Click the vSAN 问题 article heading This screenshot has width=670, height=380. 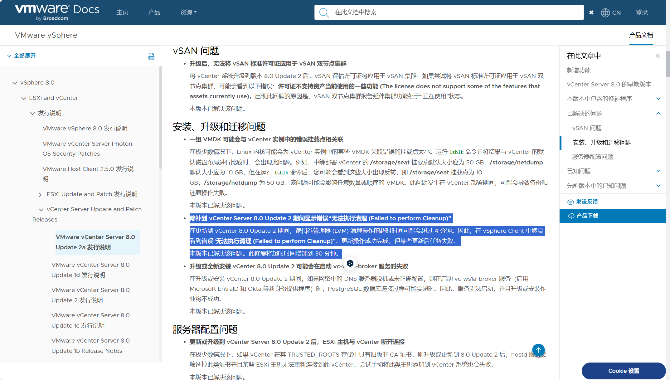point(196,51)
